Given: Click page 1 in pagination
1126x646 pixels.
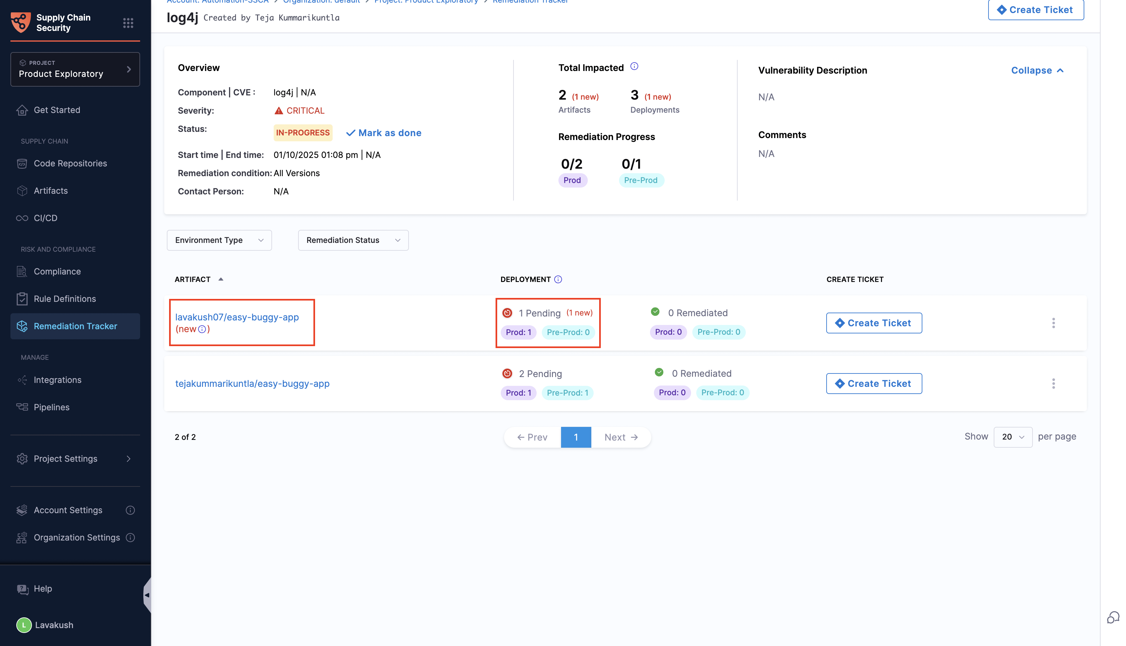Looking at the screenshot, I should [576, 437].
